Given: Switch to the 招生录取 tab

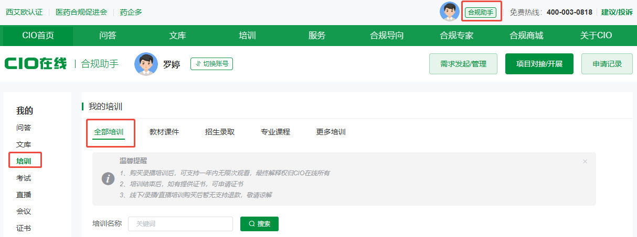Looking at the screenshot, I should click(x=220, y=132).
